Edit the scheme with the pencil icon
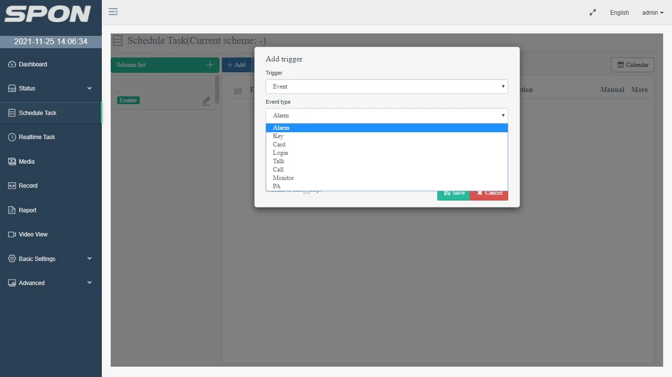672x377 pixels. tap(207, 101)
